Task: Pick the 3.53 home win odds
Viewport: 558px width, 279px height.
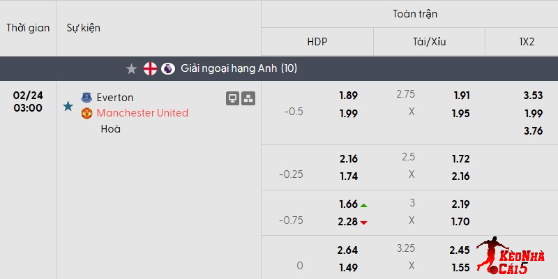Action: 534,96
